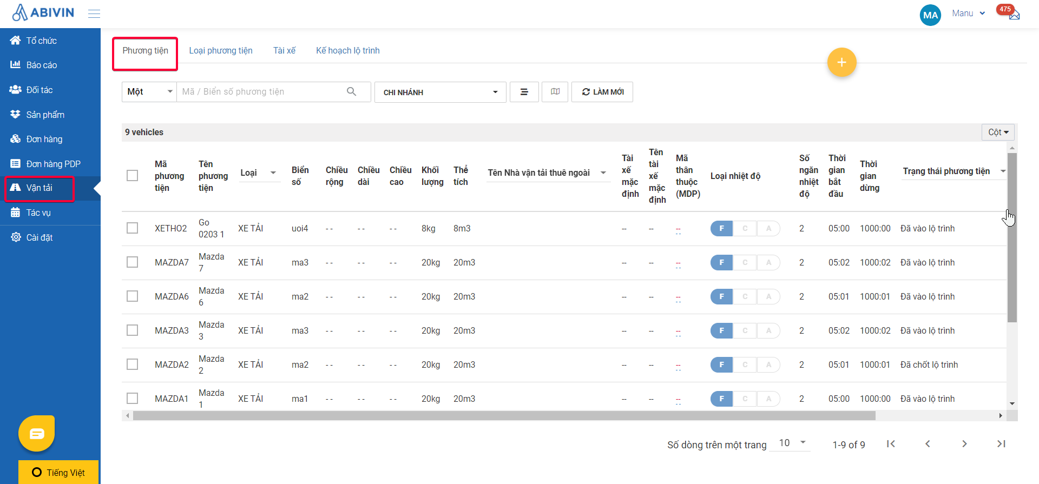Go to previous page arrow
The height and width of the screenshot is (484, 1039).
928,444
